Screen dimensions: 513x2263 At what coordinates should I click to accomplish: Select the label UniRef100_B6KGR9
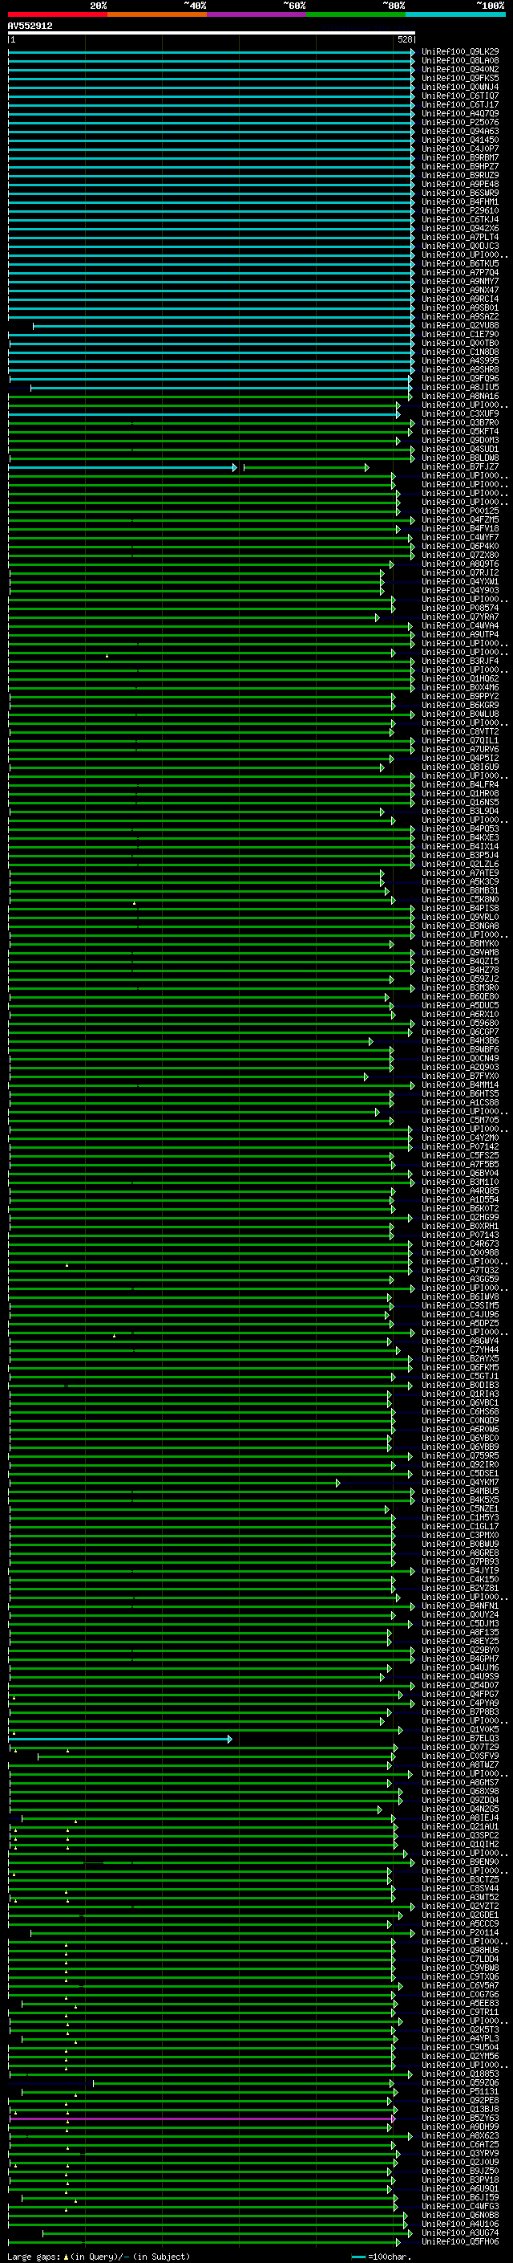pyautogui.click(x=460, y=705)
